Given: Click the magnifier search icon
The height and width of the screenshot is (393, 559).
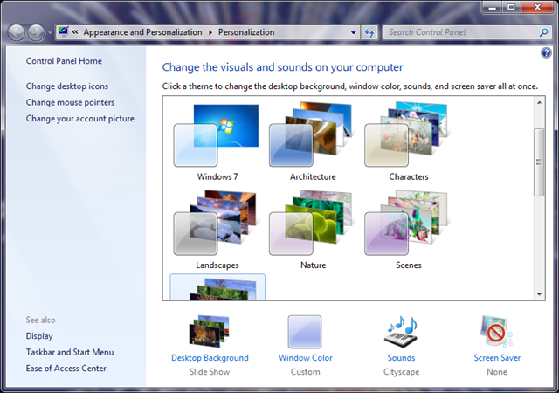Looking at the screenshot, I should pos(543,32).
